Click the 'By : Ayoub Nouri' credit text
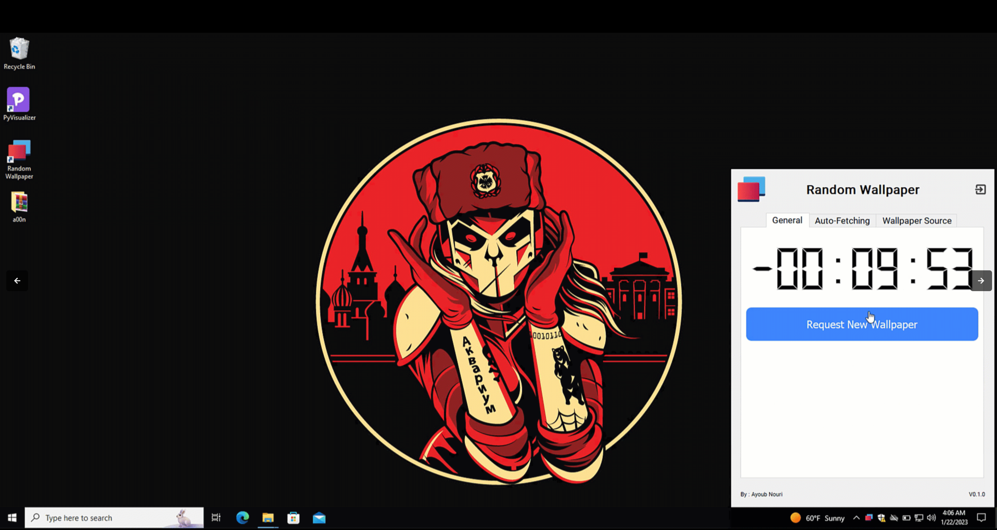The width and height of the screenshot is (997, 530). click(x=761, y=494)
